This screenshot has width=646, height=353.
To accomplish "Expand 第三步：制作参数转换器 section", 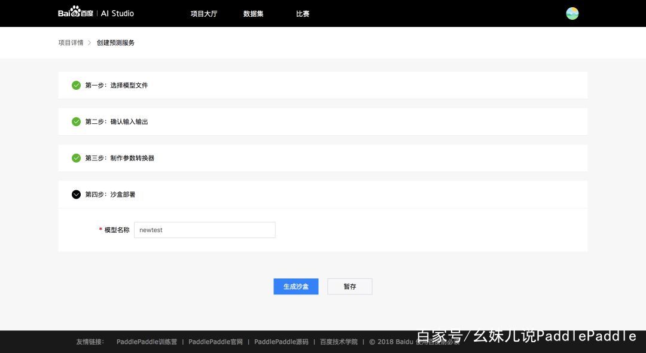I will click(x=120, y=159).
